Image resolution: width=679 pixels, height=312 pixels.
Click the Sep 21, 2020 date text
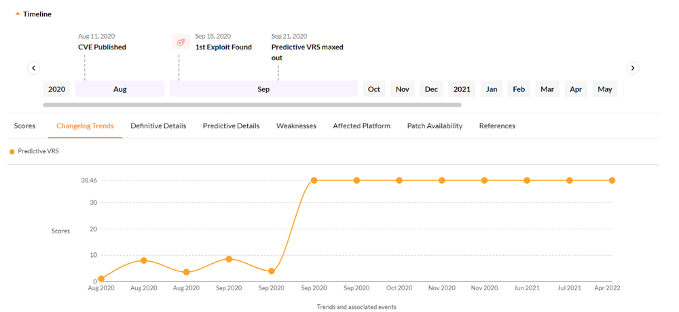(x=289, y=37)
